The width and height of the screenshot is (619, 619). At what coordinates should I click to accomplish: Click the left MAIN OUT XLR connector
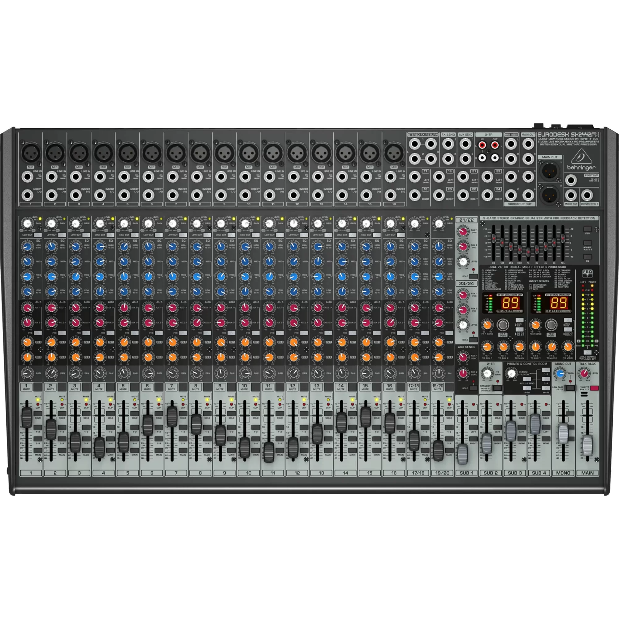[x=550, y=171]
